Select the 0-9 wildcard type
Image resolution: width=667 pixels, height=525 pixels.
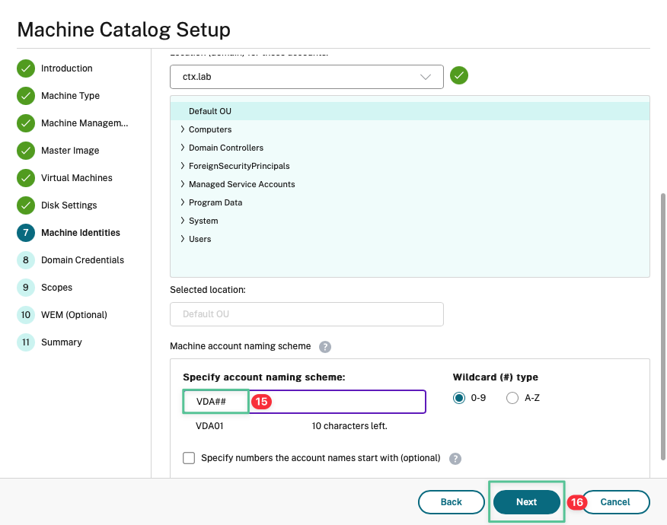click(459, 398)
